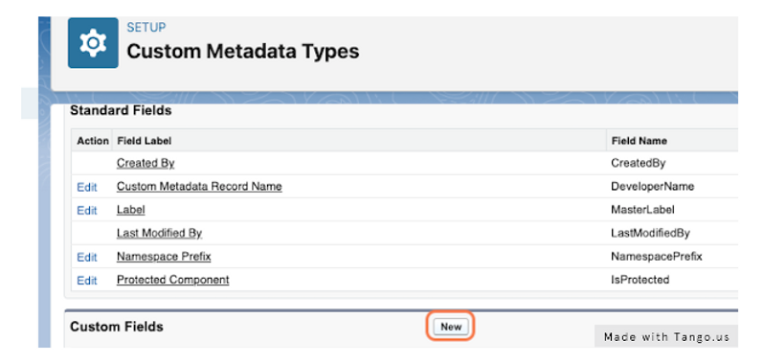Open the Namespace Prefix field link
The width and height of the screenshot is (763, 364).
[x=164, y=257]
